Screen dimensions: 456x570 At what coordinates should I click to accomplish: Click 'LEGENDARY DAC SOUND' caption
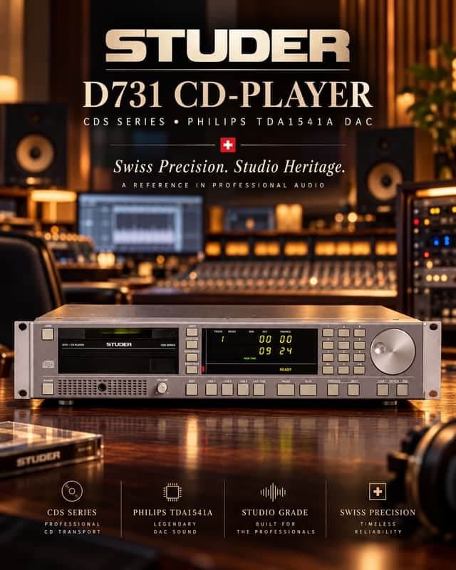175,528
